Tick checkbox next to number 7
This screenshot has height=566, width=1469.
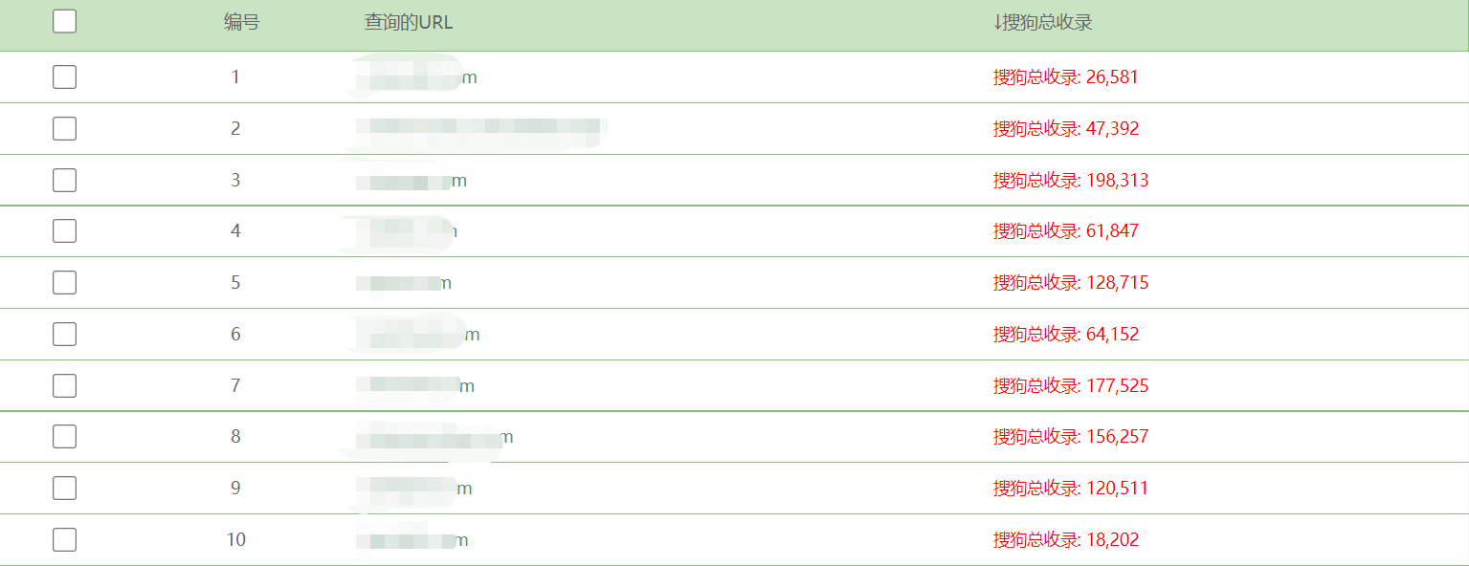click(64, 385)
